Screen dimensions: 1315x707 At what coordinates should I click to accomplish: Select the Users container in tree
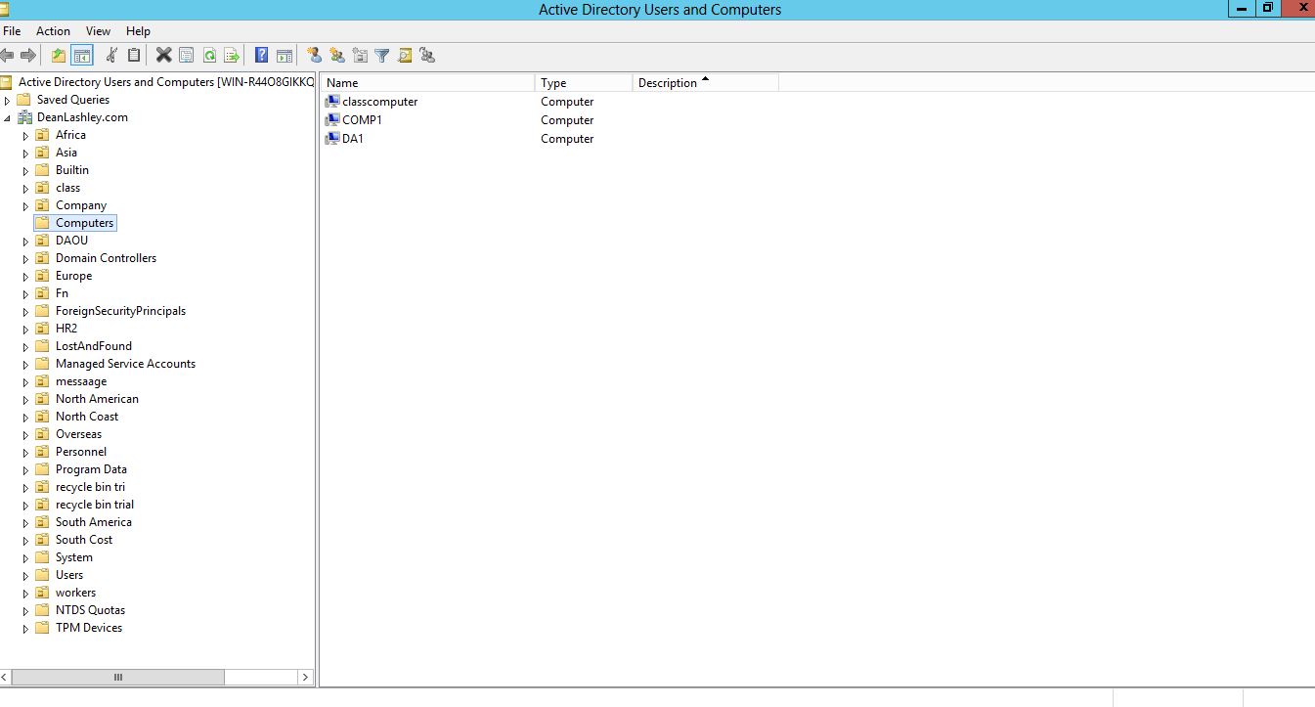pyautogui.click(x=69, y=575)
